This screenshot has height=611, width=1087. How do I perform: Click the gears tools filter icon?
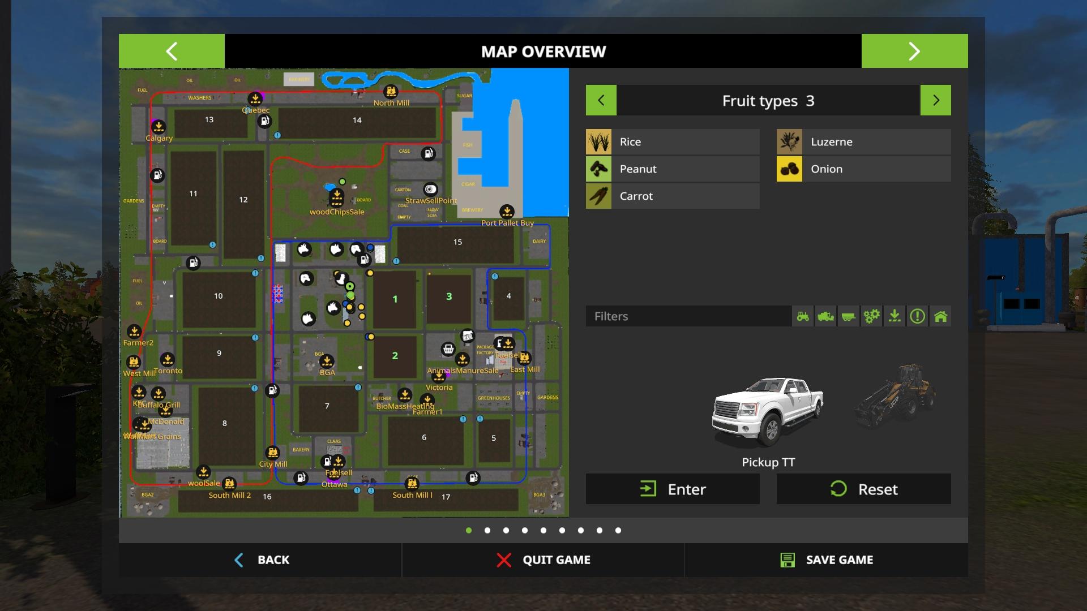[871, 316]
